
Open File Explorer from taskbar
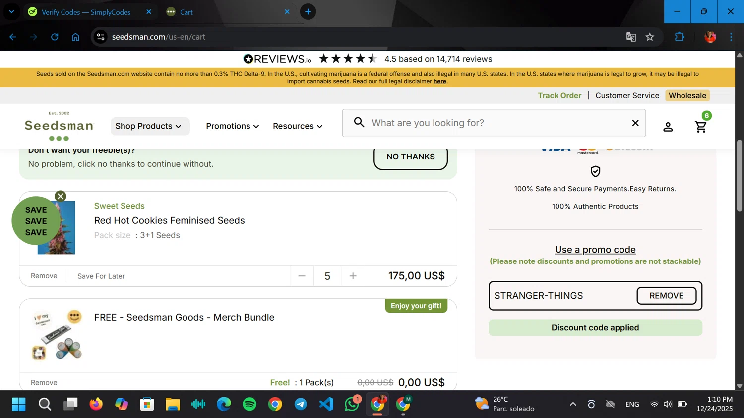click(173, 404)
